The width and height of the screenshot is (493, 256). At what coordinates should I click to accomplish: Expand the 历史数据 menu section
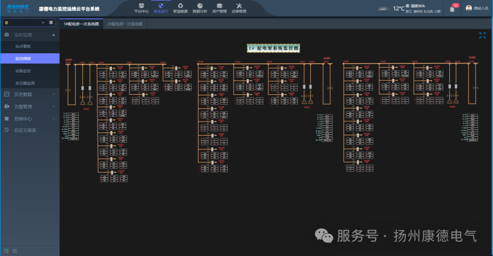click(30, 94)
